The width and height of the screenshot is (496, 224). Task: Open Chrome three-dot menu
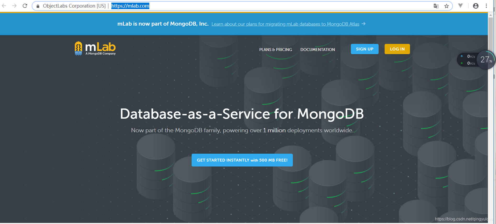point(486,6)
